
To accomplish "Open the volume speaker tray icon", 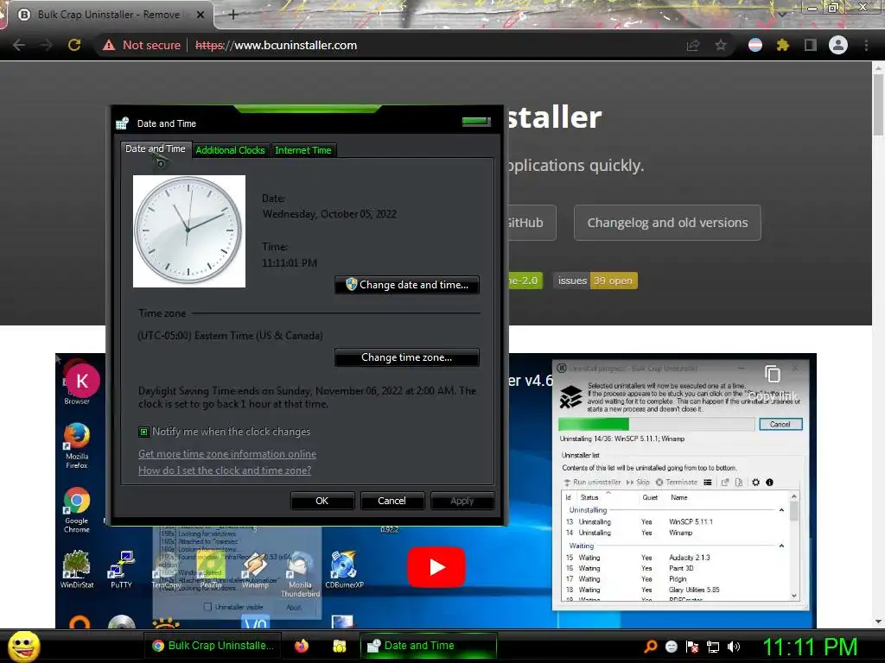I will [734, 647].
